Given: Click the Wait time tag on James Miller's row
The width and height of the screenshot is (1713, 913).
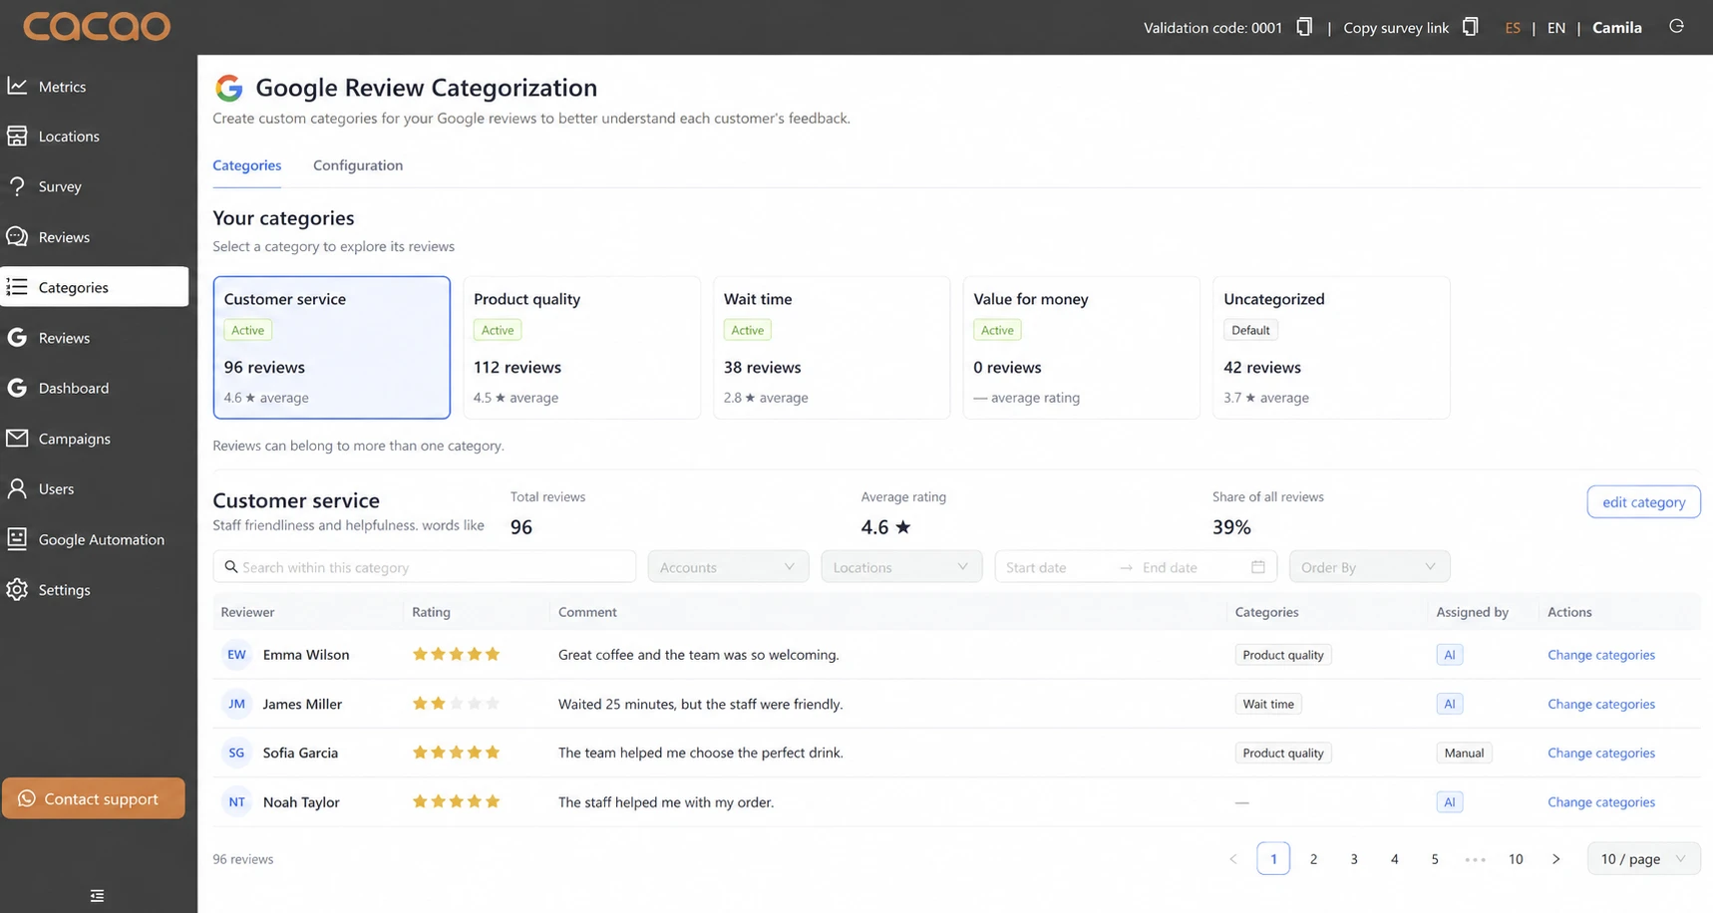Looking at the screenshot, I should [x=1268, y=704].
